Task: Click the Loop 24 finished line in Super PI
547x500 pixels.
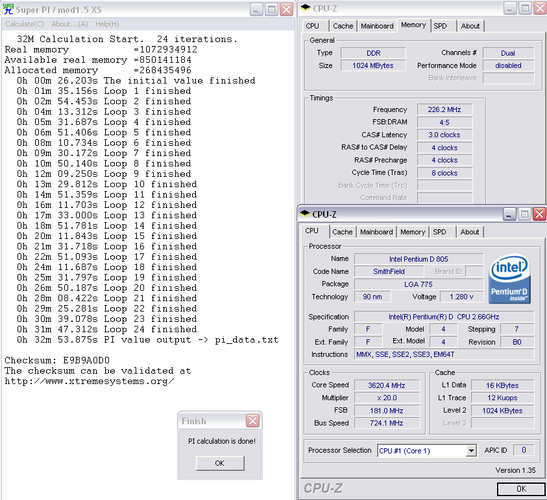Action: (x=107, y=329)
